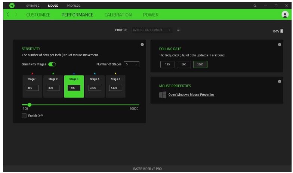Image resolution: width=293 pixels, height=173 pixels.
Task: Click the DPI slider handle
Action: click(x=29, y=105)
